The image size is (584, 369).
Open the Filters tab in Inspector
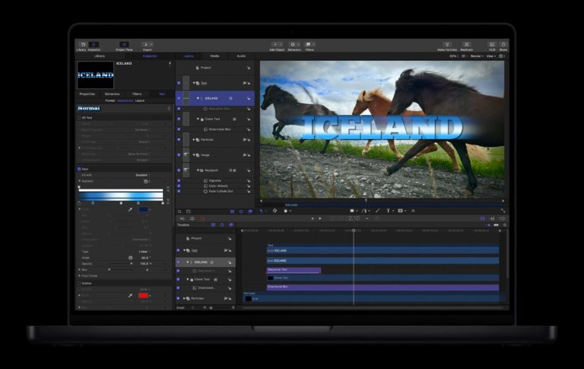click(137, 94)
